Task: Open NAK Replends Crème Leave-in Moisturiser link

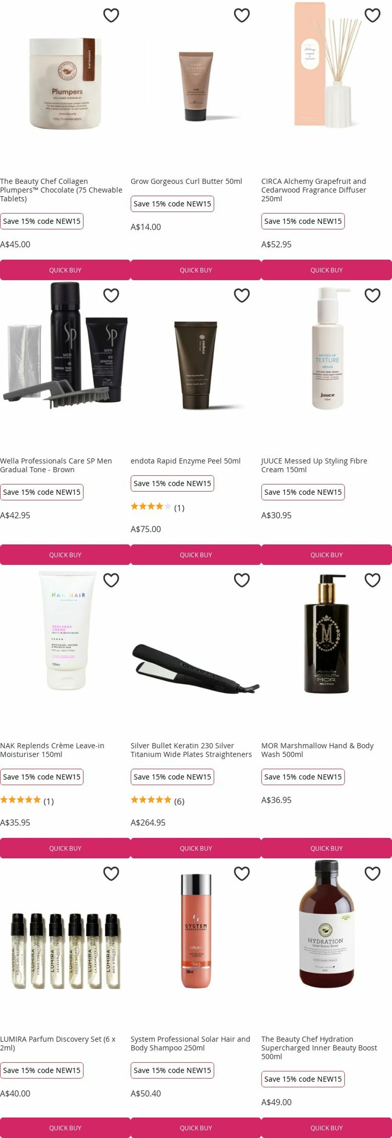Action: [x=52, y=750]
